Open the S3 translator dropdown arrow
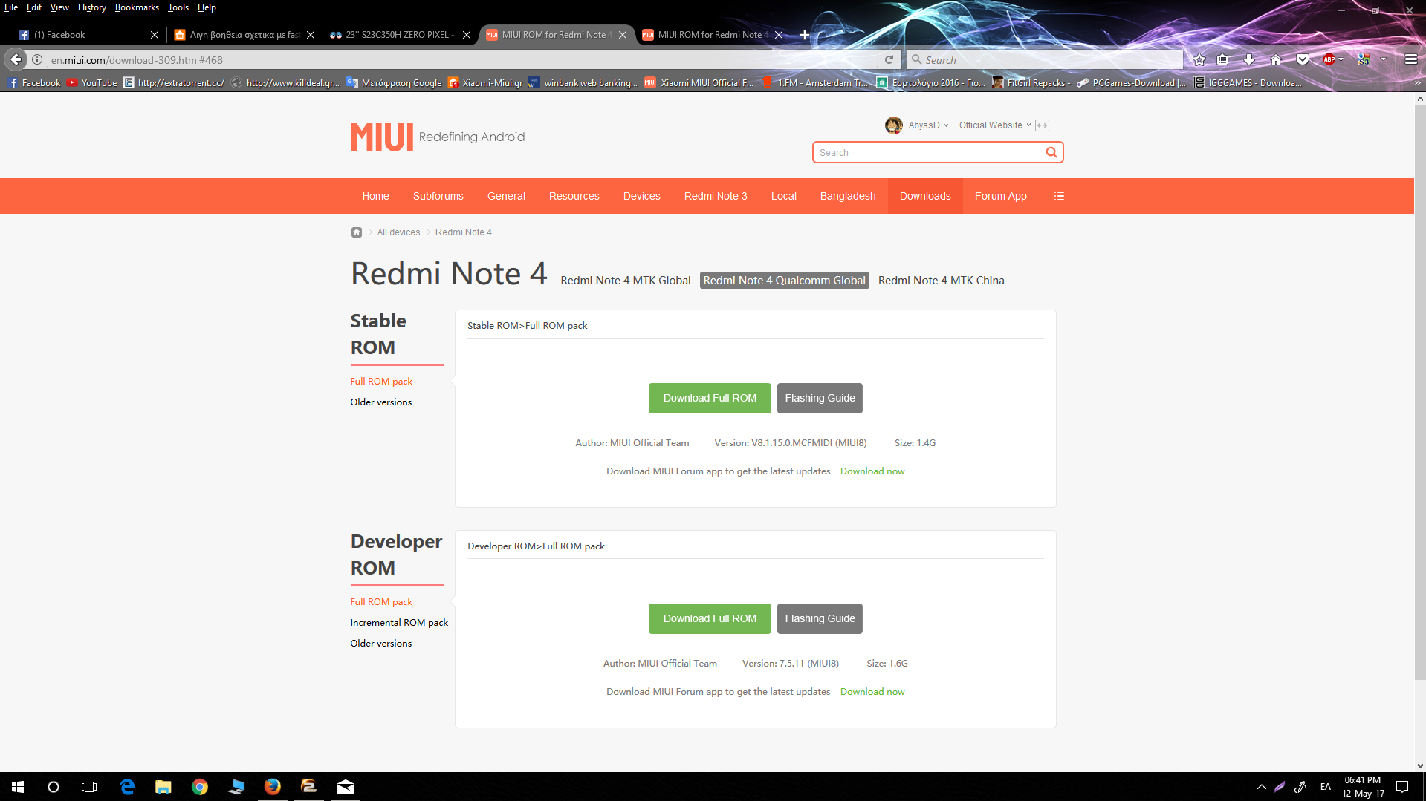This screenshot has width=1426, height=801. [1383, 59]
